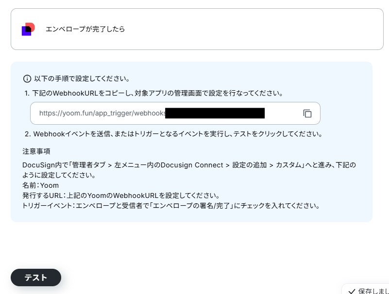
Task: Click the checkmark icon in the 保存しました toast
Action: pyautogui.click(x=352, y=292)
